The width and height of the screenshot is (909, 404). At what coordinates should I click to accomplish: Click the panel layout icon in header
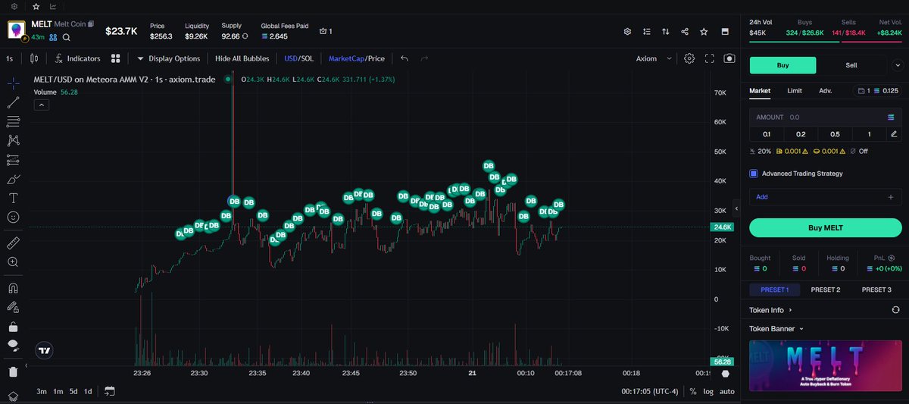(725, 32)
